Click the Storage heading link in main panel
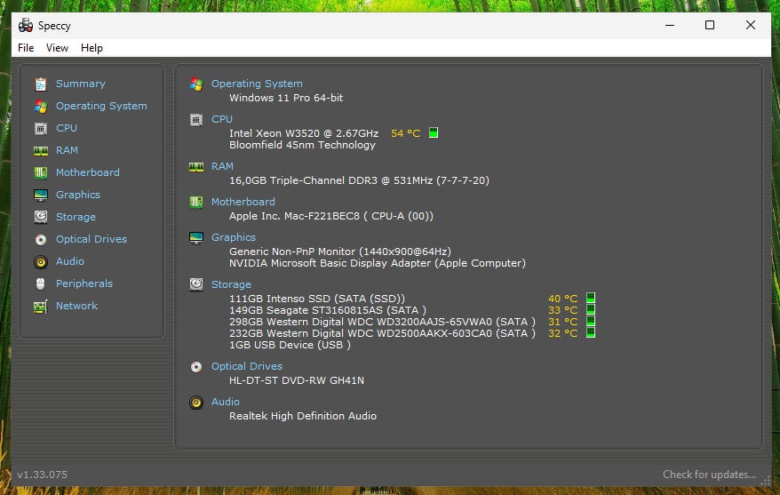 (231, 284)
